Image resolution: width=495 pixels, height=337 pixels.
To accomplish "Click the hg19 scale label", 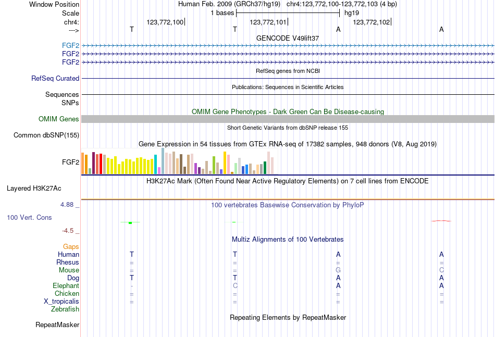I will [352, 13].
